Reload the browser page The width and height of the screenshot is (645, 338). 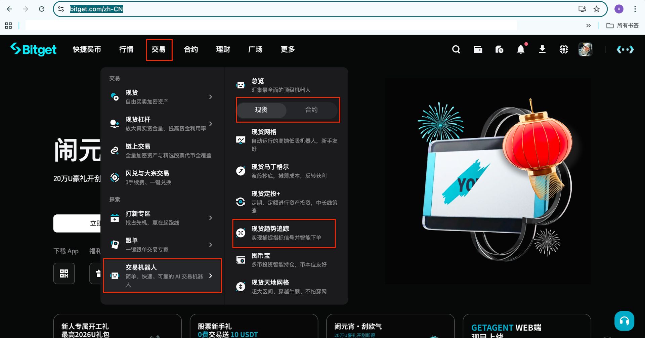tap(42, 9)
